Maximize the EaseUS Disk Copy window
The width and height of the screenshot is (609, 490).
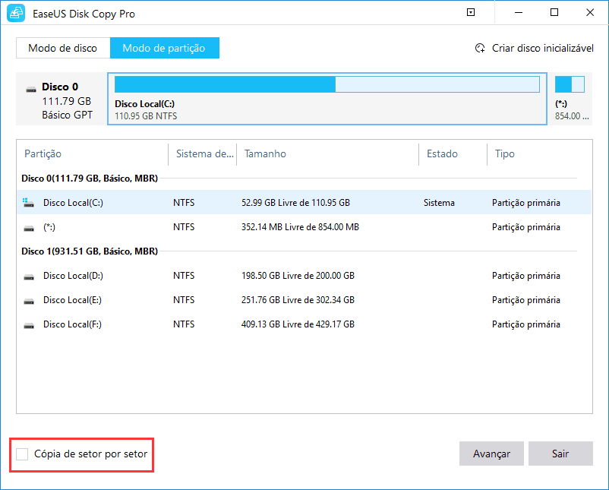[x=554, y=12]
